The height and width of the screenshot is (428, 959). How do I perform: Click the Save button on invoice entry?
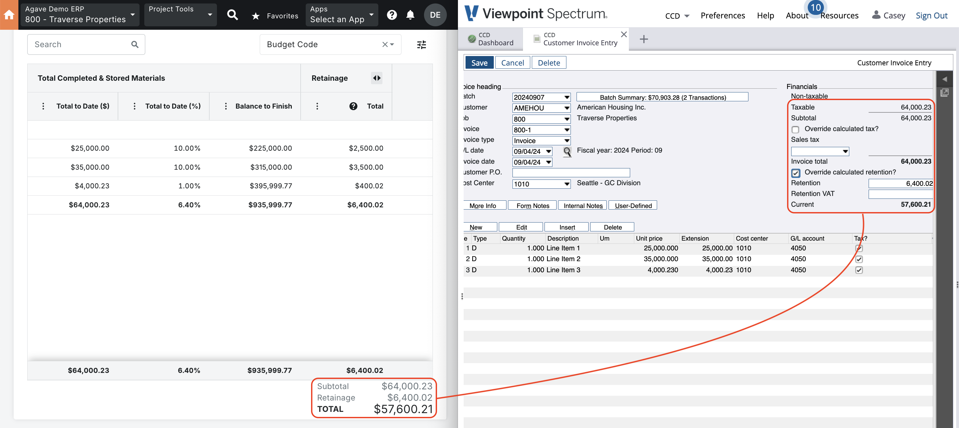pos(480,62)
